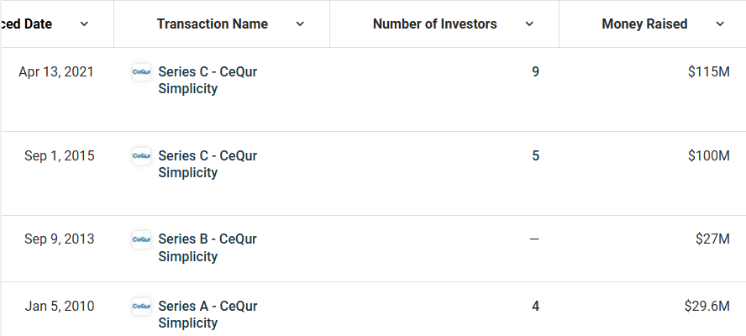Click CeQur logo in Series B row

(141, 240)
